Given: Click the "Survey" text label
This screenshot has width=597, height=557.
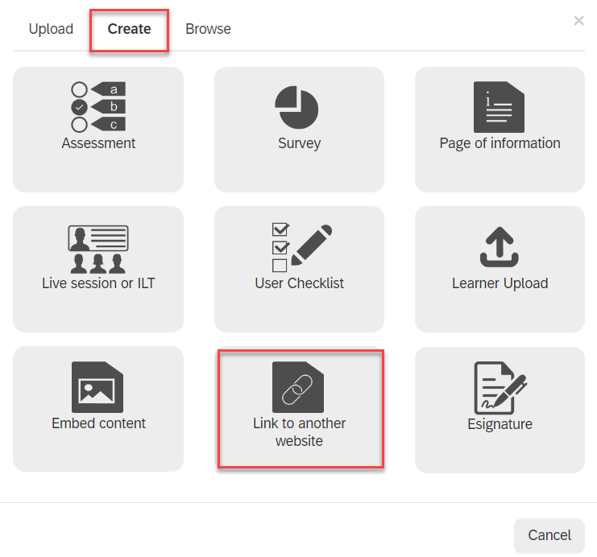Looking at the screenshot, I should coord(299,143).
